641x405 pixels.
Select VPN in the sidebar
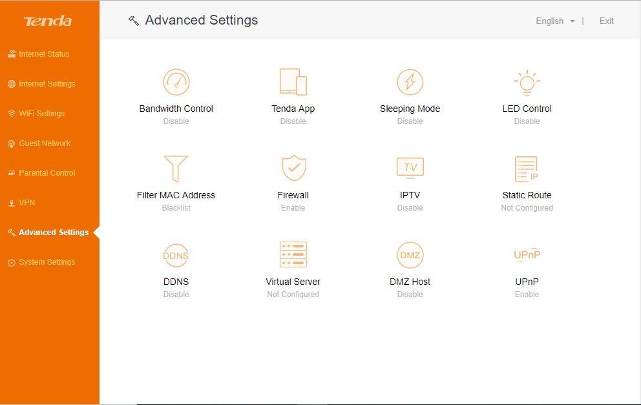[22, 203]
